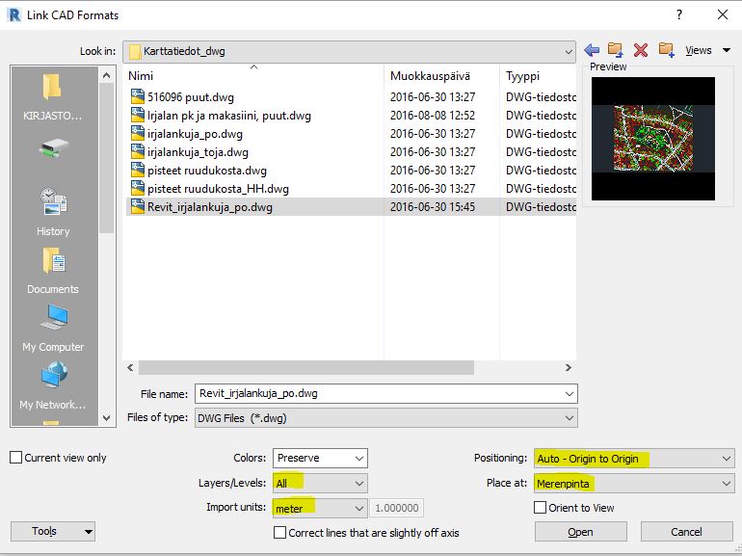Click date 2016-06-30 15:45
Screen dimensions: 742x556
433,207
